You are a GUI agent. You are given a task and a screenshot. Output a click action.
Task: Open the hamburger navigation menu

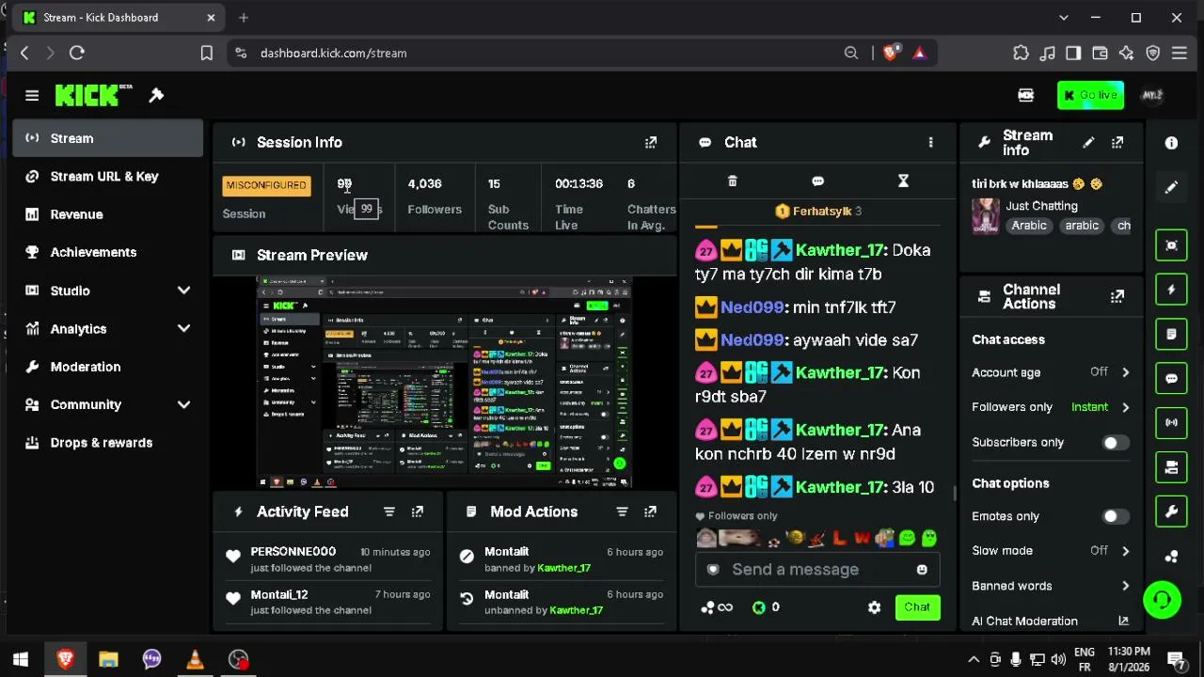[x=32, y=95]
